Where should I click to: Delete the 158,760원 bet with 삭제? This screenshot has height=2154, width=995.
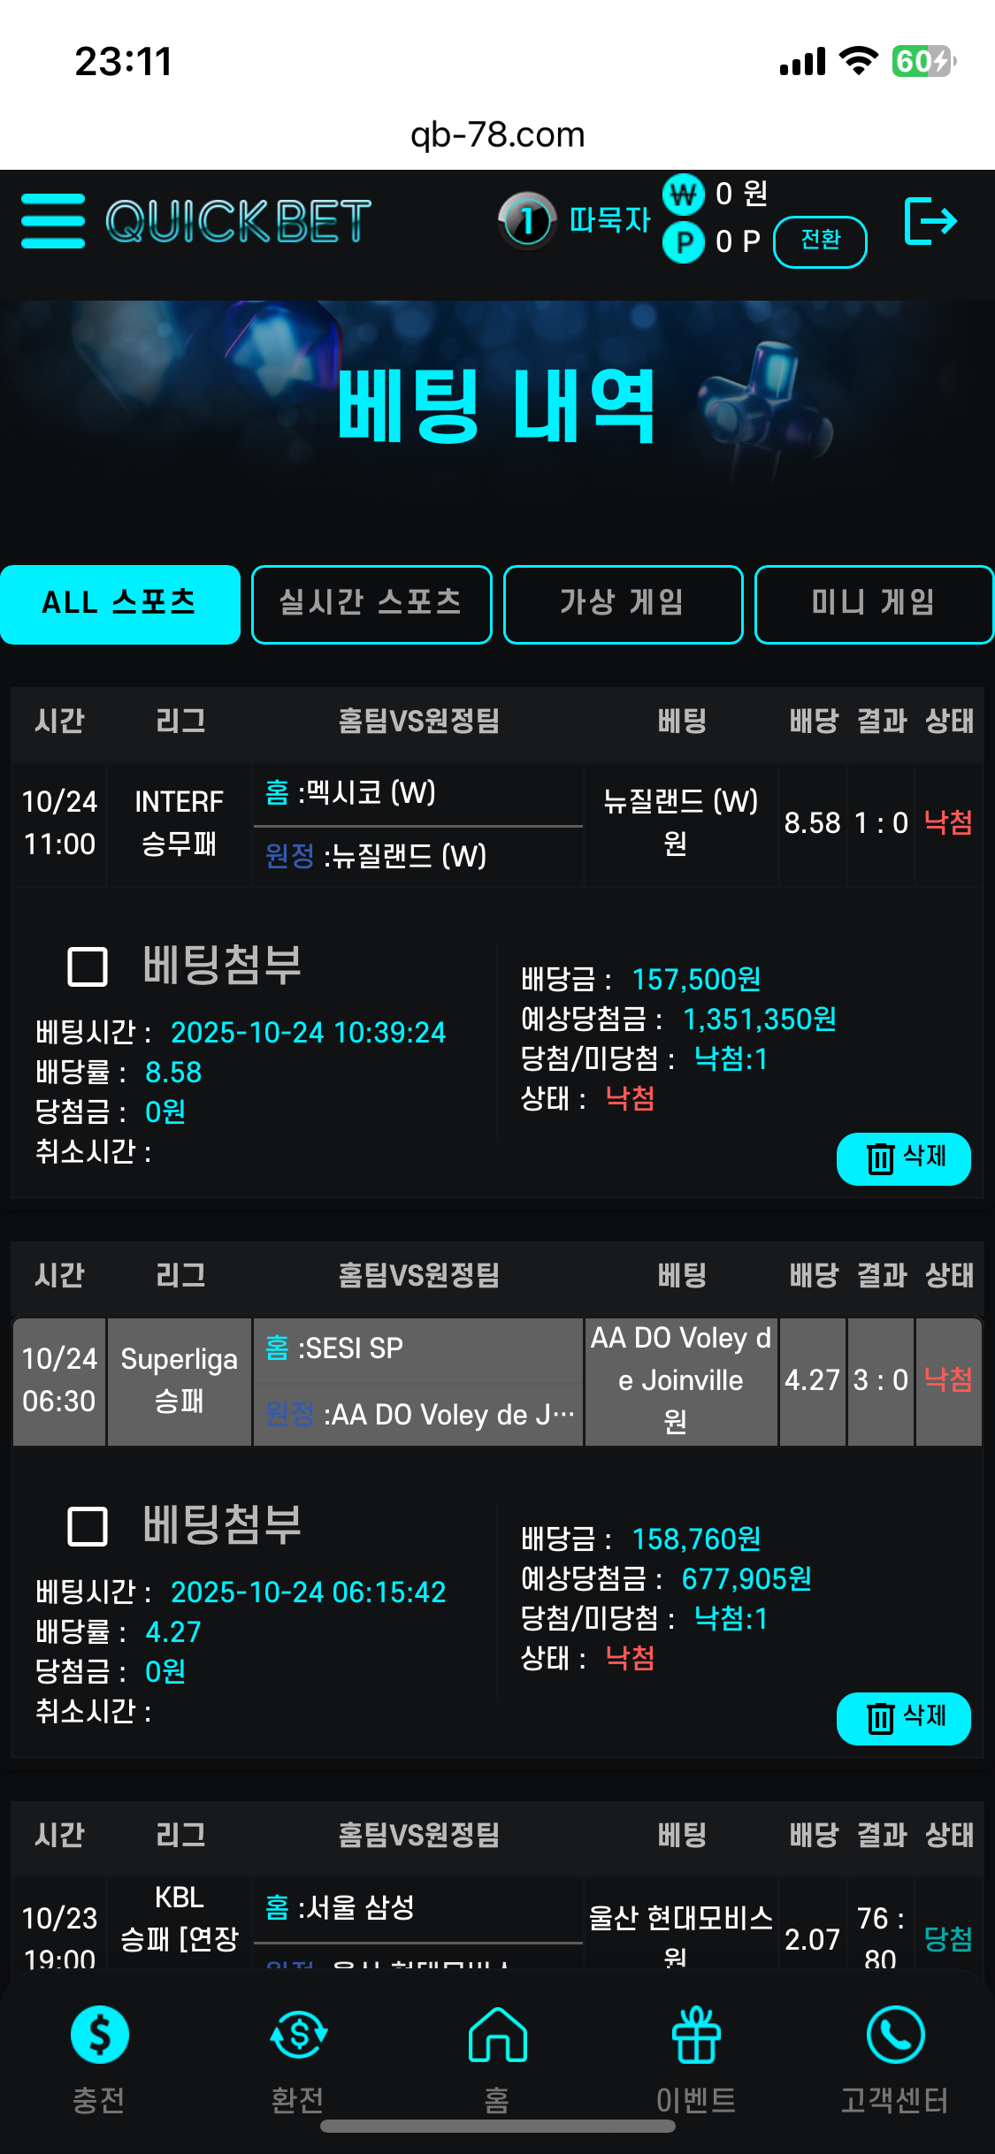tap(903, 1718)
